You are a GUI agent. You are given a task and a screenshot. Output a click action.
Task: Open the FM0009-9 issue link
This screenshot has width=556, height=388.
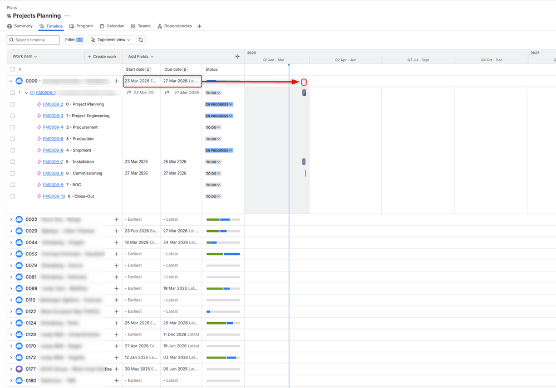53,185
